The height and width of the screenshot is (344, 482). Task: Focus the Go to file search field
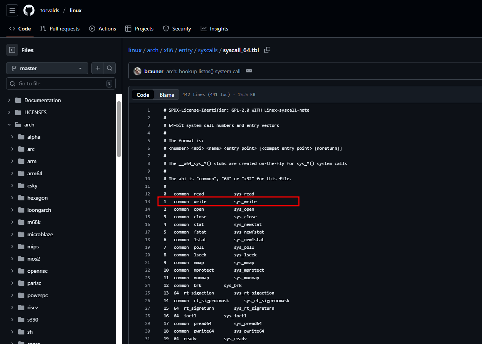coord(61,83)
